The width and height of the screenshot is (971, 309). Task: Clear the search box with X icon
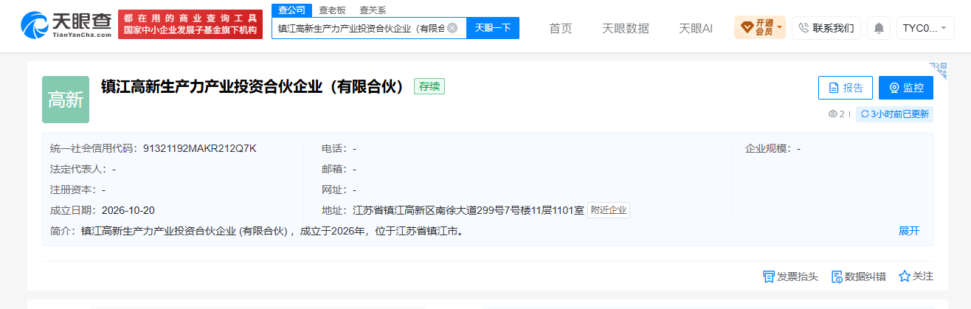(452, 28)
